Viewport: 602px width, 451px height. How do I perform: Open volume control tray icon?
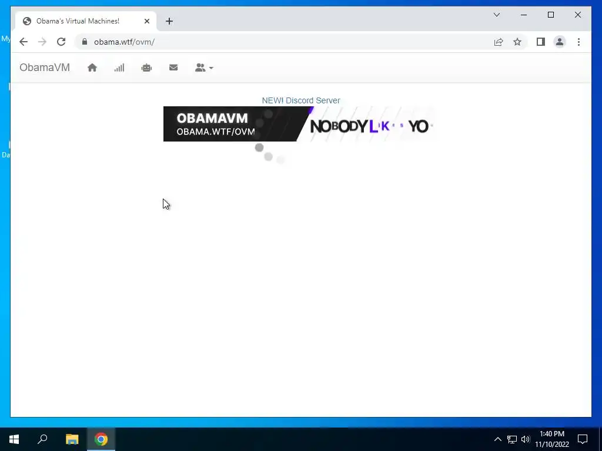526,439
